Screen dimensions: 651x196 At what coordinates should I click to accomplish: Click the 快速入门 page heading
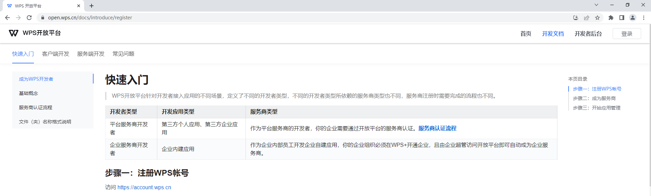click(x=127, y=80)
